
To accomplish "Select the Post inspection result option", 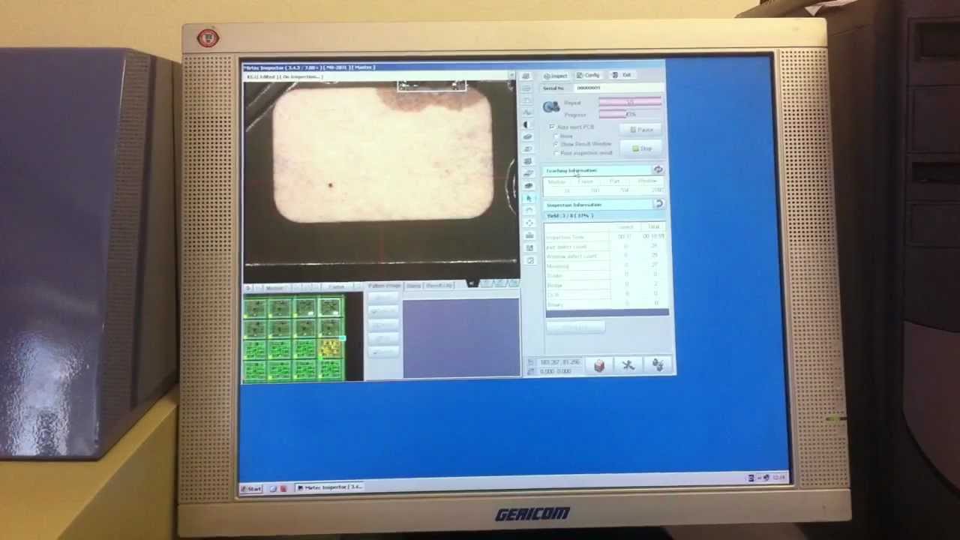I will tap(556, 153).
